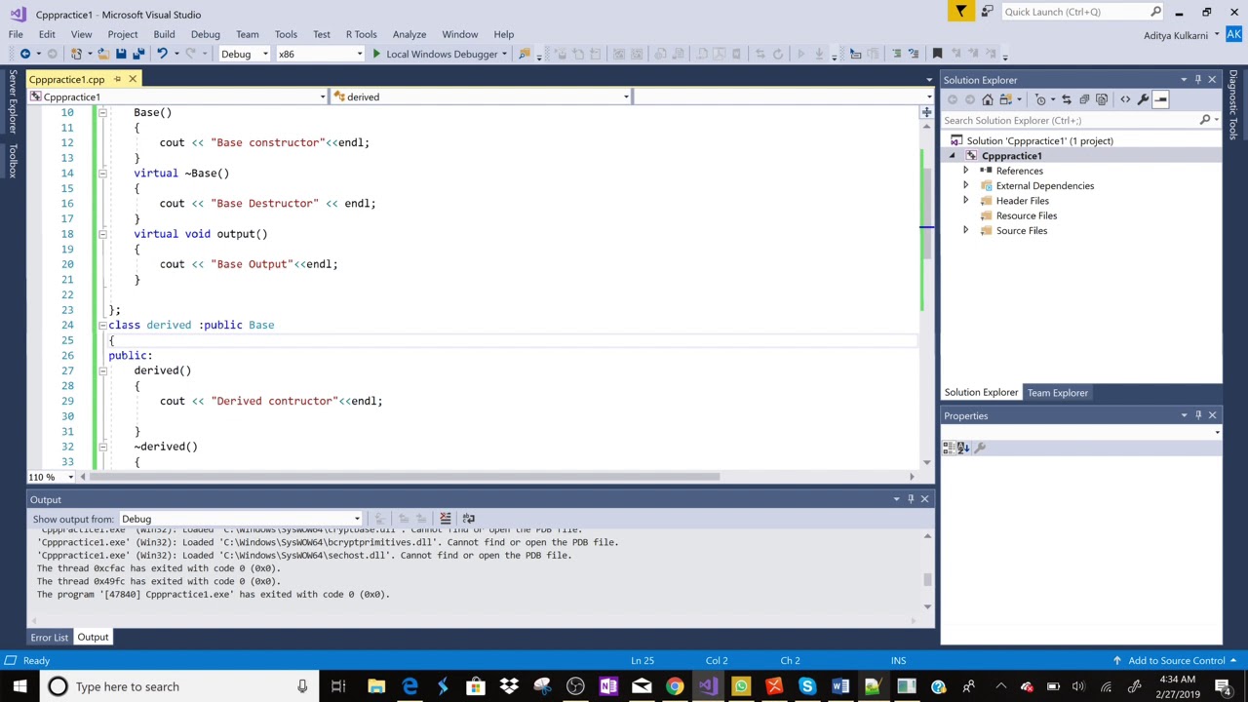Open the Analyze menu
The width and height of the screenshot is (1248, 702).
click(x=409, y=34)
